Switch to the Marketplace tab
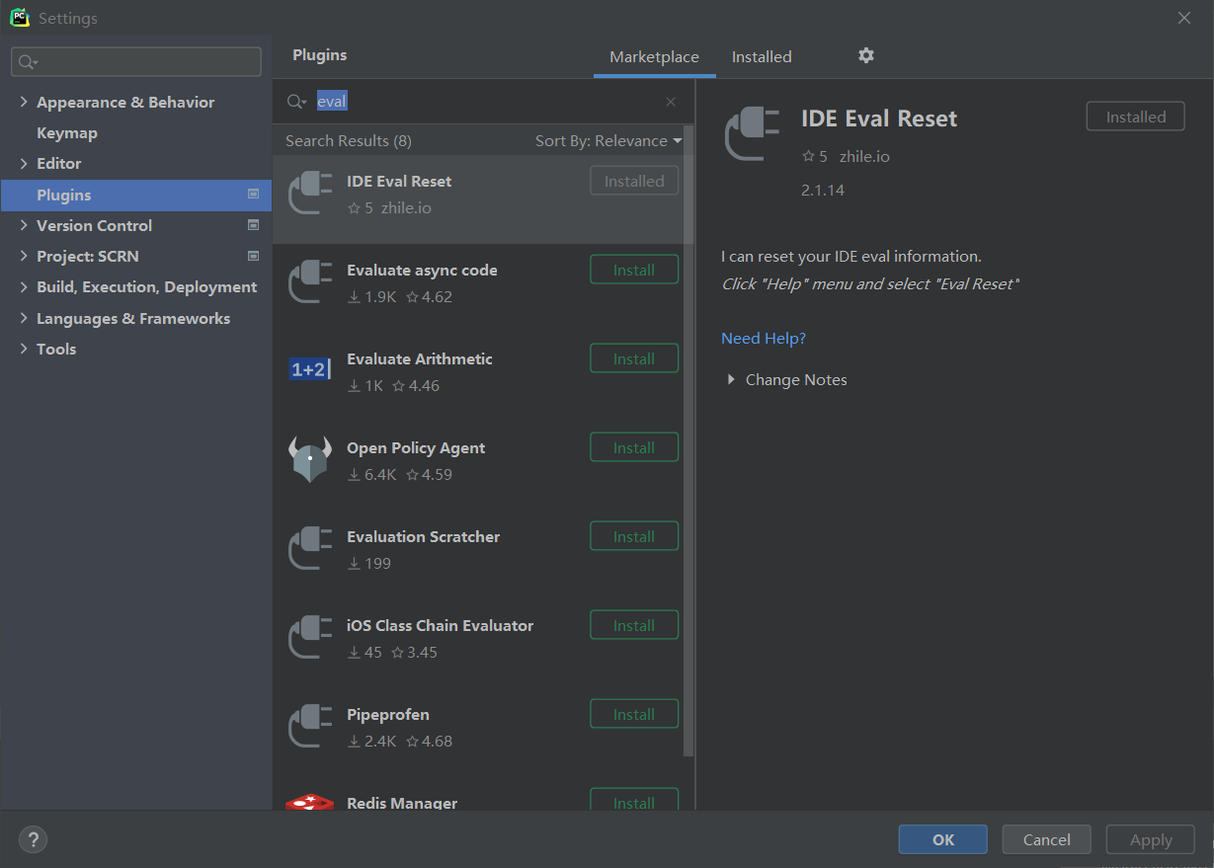The image size is (1214, 868). (x=654, y=56)
